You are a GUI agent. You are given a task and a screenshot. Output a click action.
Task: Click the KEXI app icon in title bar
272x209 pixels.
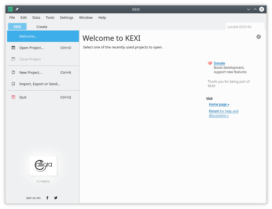pos(10,9)
